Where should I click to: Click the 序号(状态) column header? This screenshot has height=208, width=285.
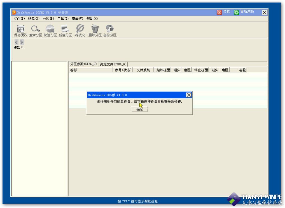(123, 70)
